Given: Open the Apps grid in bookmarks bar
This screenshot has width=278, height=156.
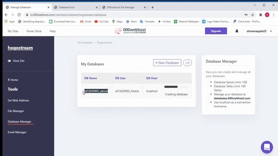Looking at the screenshot, I should 10,22.
